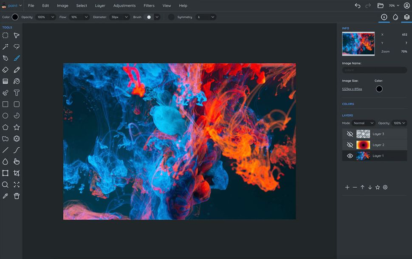
Task: Expand the Symmetry value dropdown
Action: 206,17
